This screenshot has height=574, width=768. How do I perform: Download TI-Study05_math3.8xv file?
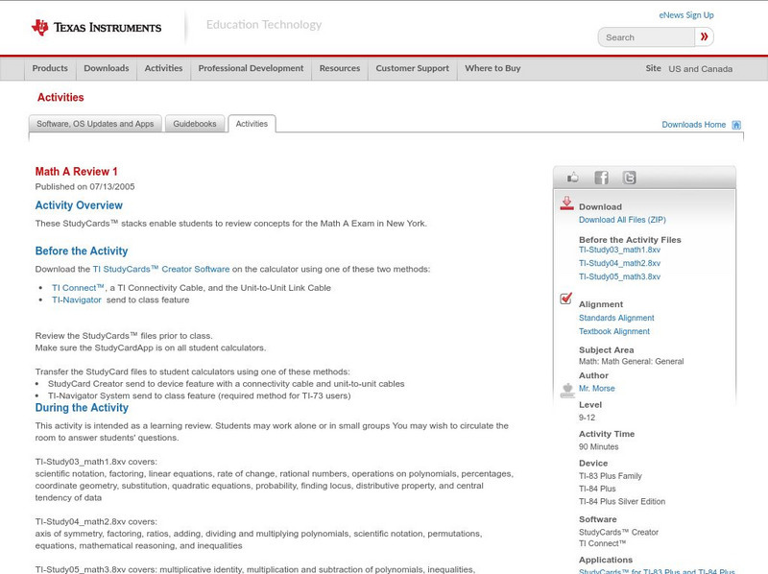click(x=619, y=276)
